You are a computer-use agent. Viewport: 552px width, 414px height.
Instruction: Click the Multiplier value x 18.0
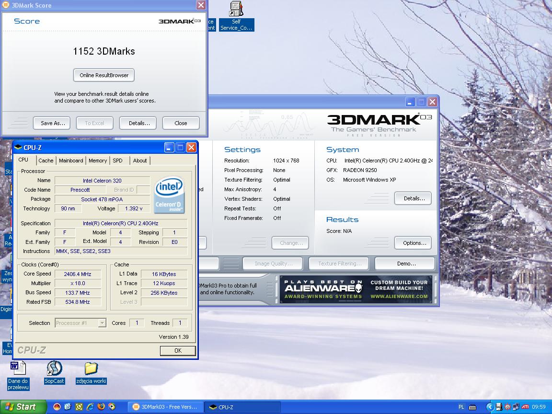78,283
